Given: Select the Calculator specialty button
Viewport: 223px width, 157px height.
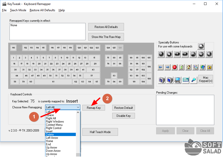Looking at the screenshot, I should [186, 80].
